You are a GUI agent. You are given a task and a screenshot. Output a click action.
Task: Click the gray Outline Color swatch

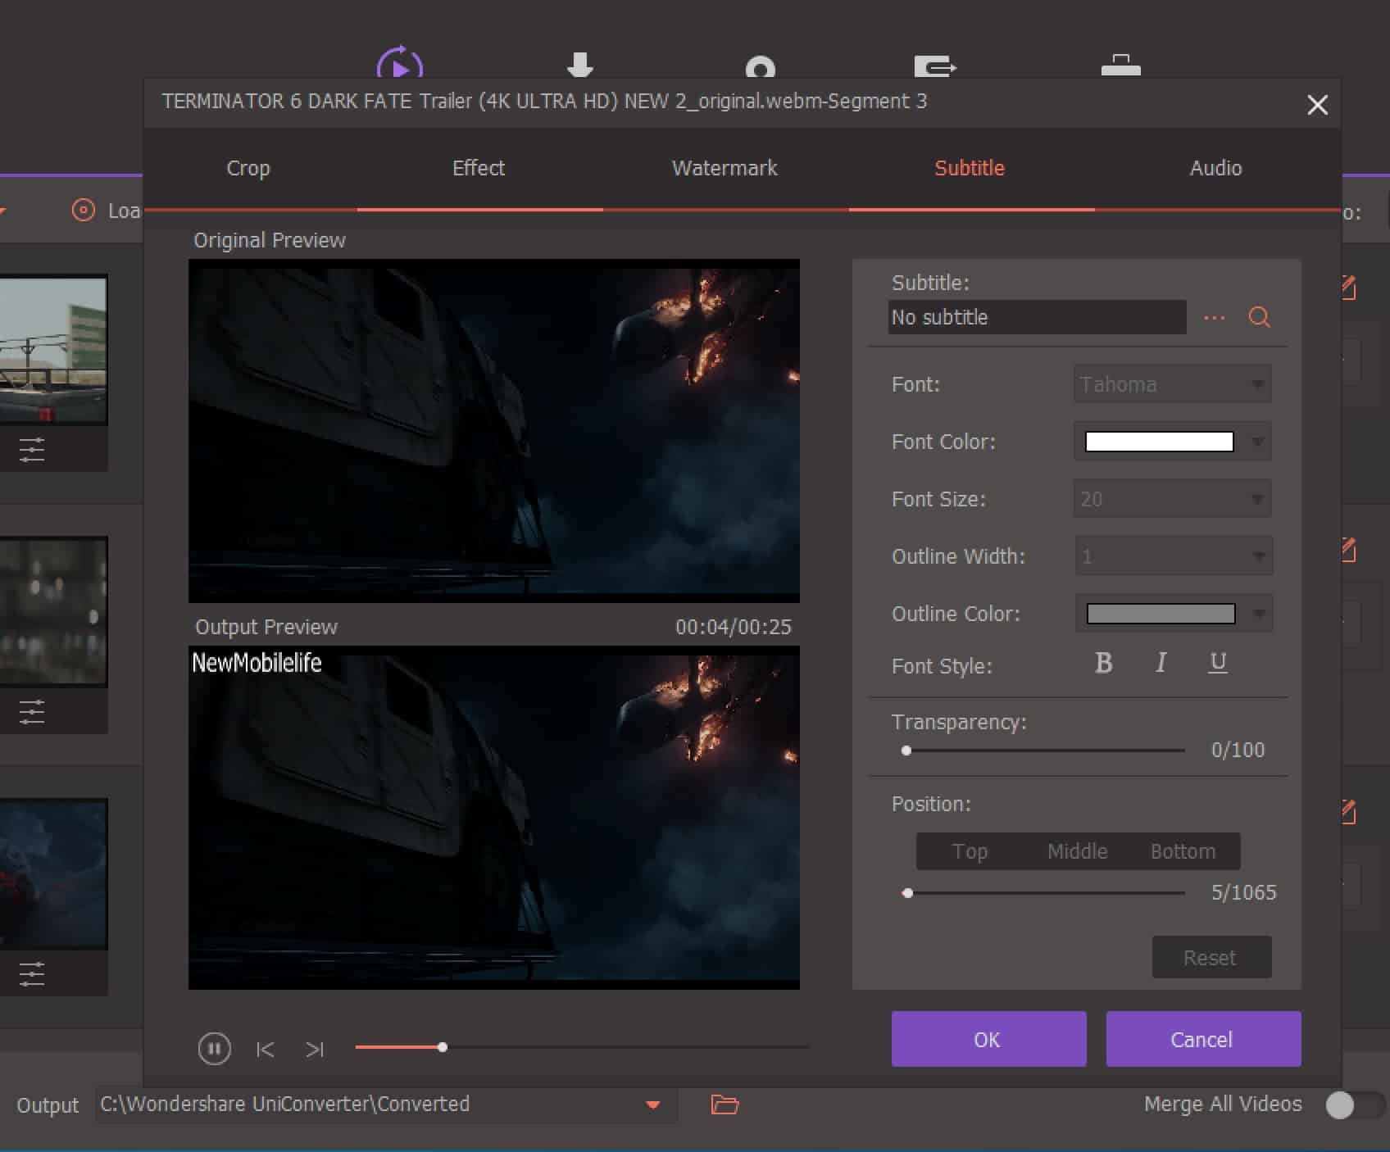1161,614
